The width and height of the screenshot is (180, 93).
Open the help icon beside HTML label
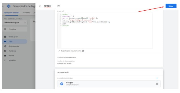pos(63,11)
